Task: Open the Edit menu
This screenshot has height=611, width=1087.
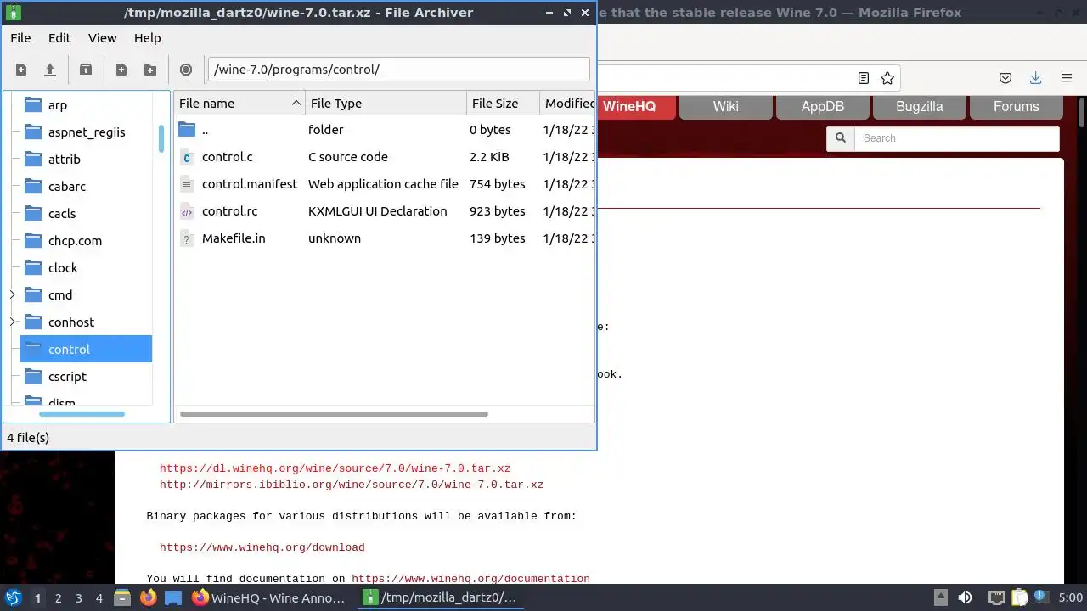Action: [59, 38]
